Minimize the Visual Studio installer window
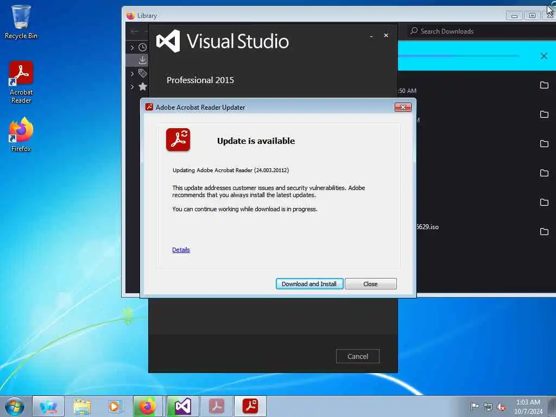 click(x=371, y=36)
